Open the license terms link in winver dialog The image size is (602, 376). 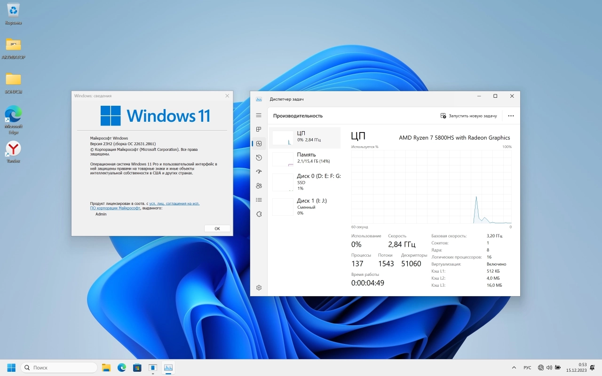145,205
